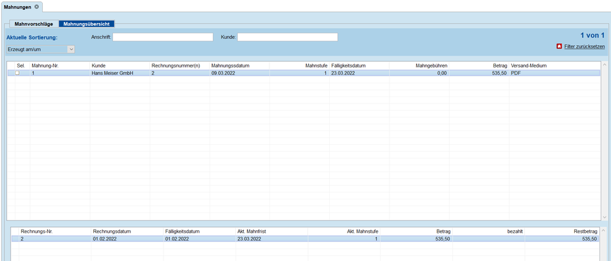The width and height of the screenshot is (611, 261).
Task: Open the Filter zurücksetzen link
Action: click(x=585, y=47)
